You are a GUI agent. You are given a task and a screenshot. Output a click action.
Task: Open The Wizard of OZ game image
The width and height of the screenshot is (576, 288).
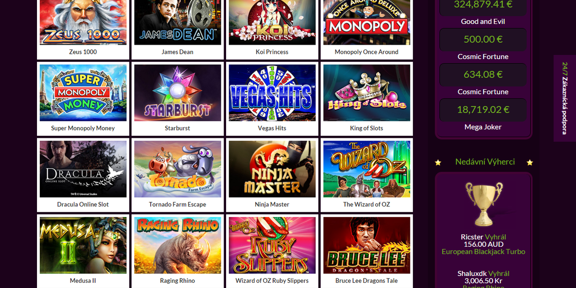click(367, 169)
